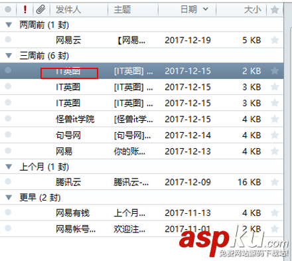Toggle read dot on 怪兽it学院 email
This screenshot has width=292, height=261.
pyautogui.click(x=8, y=118)
